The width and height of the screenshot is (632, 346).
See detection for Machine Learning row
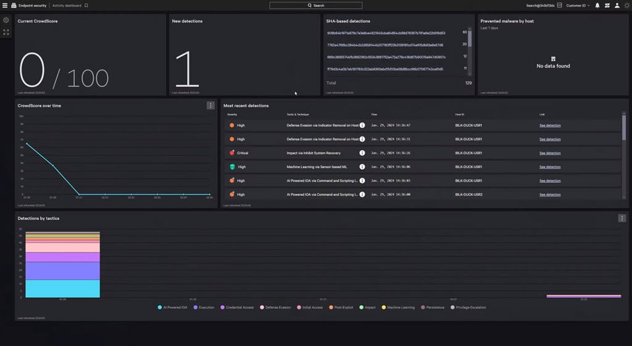550,167
